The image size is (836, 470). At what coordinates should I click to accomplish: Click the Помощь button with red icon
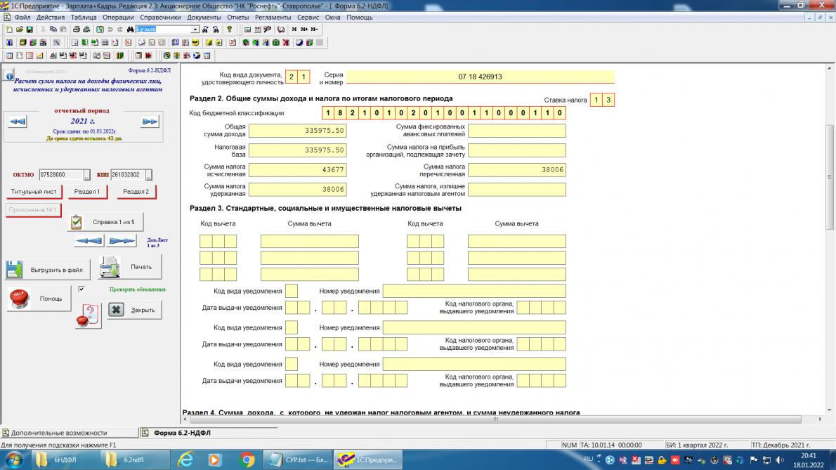(39, 299)
